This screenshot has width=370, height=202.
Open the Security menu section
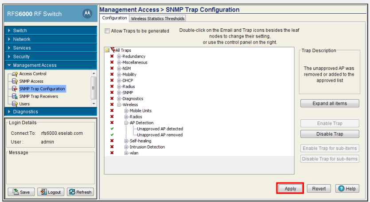[51, 57]
